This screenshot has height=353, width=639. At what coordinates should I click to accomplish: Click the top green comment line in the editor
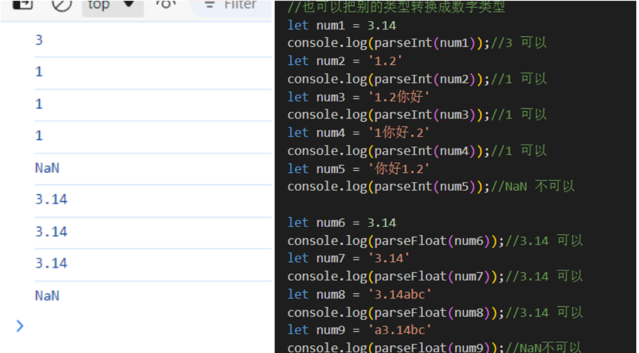396,7
